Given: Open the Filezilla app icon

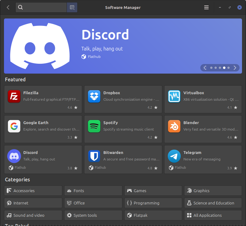Looking at the screenshot, I should (14, 96).
